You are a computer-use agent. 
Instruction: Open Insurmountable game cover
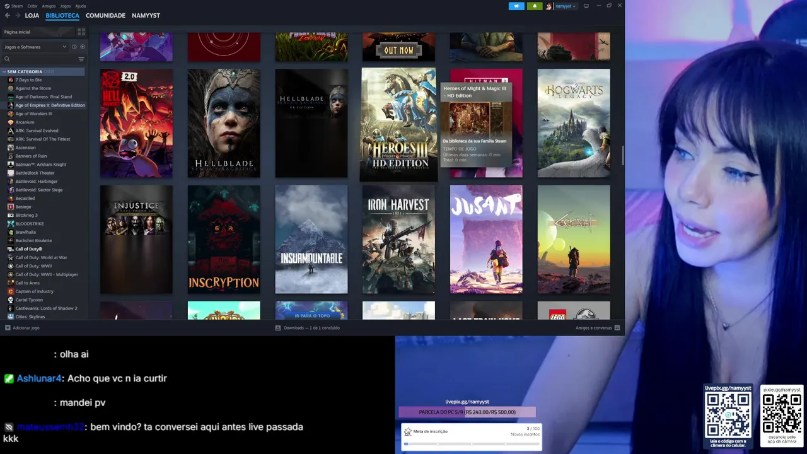tap(311, 239)
